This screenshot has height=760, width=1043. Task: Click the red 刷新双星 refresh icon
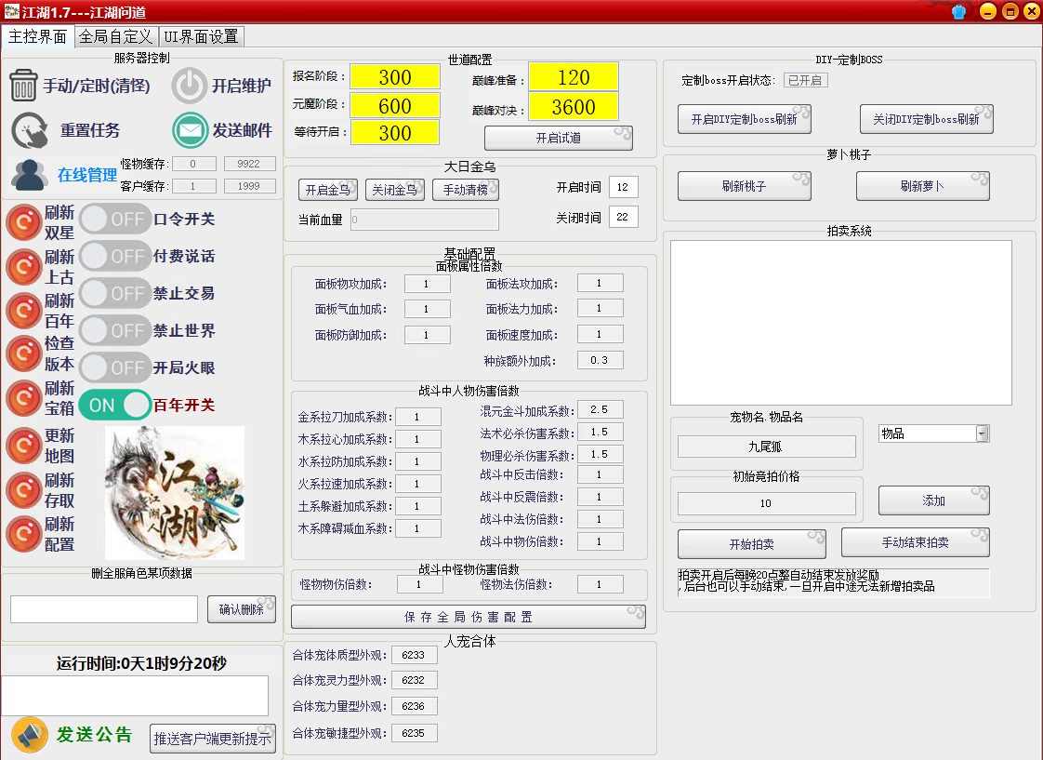23,222
